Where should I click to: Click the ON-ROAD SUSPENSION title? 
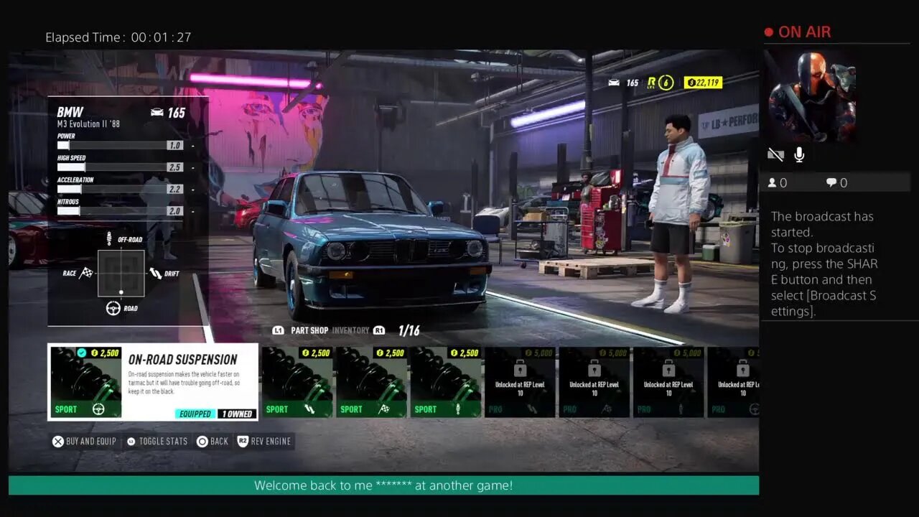182,360
